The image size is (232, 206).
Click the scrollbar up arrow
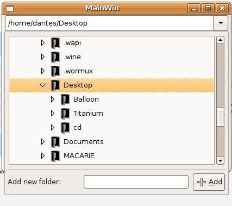[220, 40]
